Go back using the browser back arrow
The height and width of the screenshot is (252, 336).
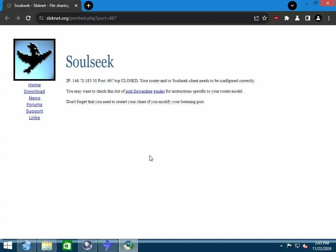pos(7,18)
